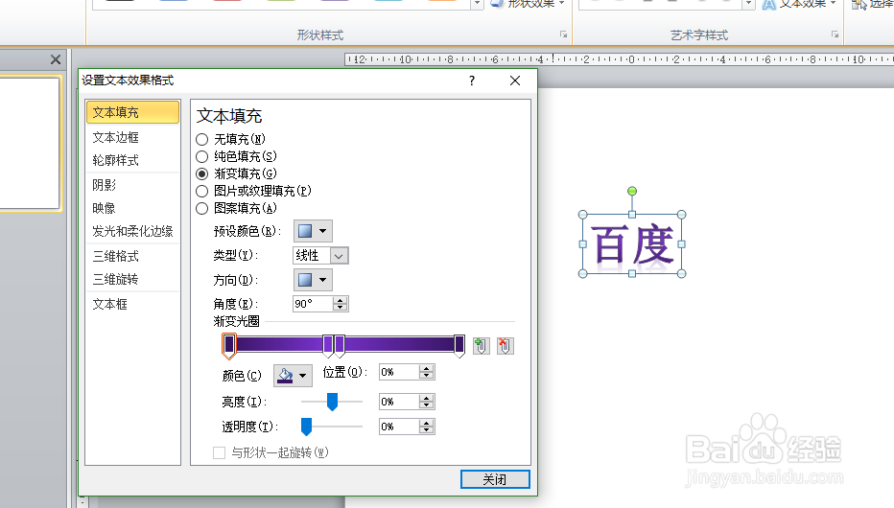Click the position spinner arrows
The width and height of the screenshot is (894, 508).
click(x=427, y=372)
